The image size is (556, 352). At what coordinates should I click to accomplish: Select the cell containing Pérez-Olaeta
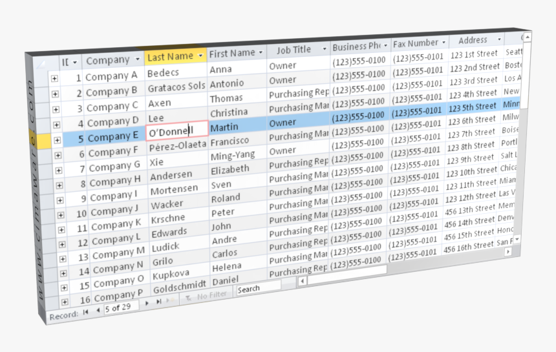pos(177,145)
